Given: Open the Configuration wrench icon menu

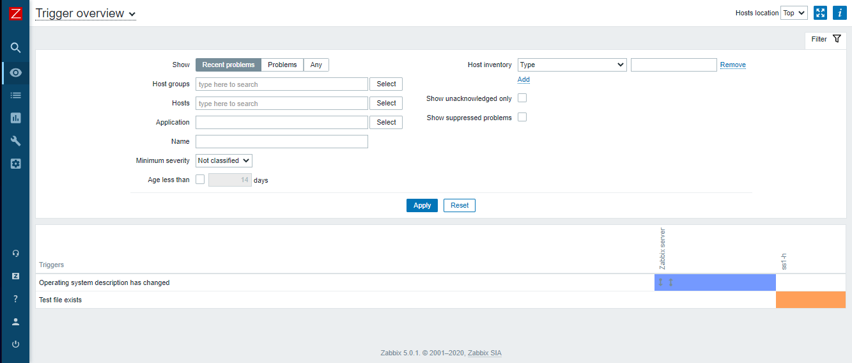Looking at the screenshot, I should click(x=16, y=141).
